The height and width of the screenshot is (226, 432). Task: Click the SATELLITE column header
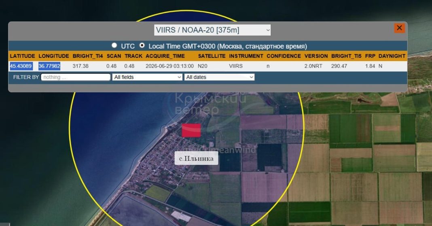pyautogui.click(x=212, y=56)
